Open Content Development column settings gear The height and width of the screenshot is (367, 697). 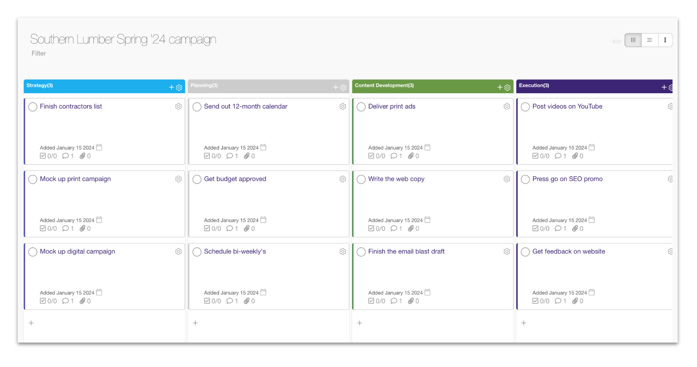(x=507, y=88)
